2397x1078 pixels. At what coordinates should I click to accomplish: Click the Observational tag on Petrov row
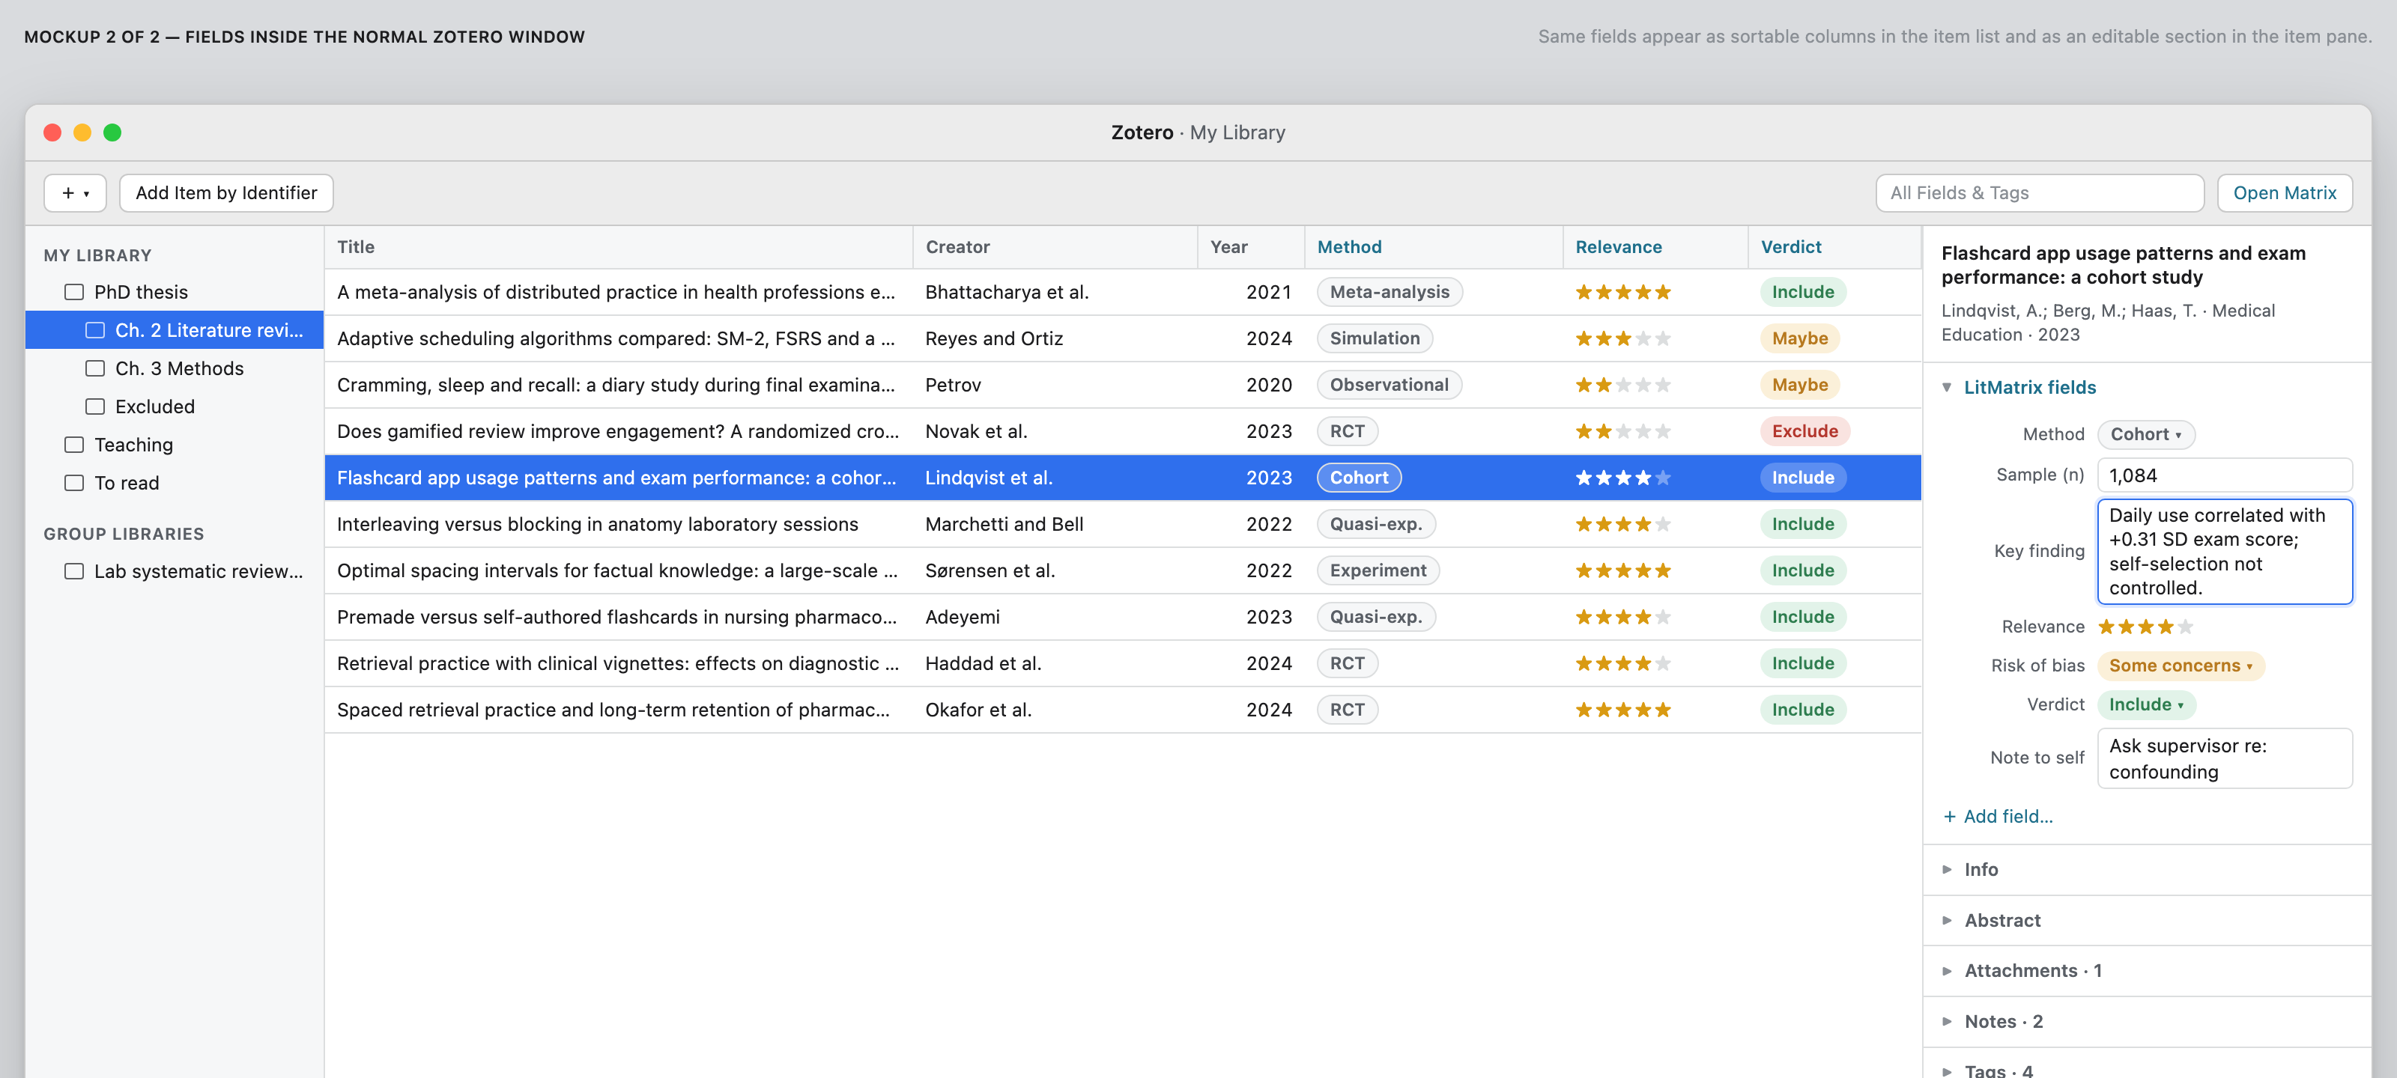pyautogui.click(x=1388, y=385)
